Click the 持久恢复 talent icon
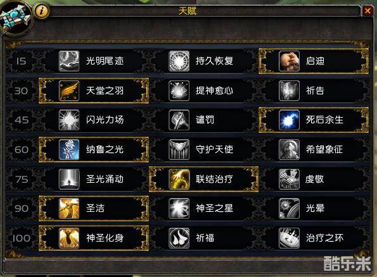The width and height of the screenshot is (377, 277). click(179, 61)
